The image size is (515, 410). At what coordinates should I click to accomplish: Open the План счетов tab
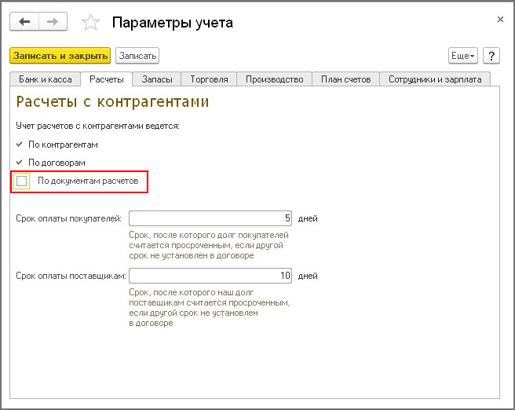pos(345,79)
